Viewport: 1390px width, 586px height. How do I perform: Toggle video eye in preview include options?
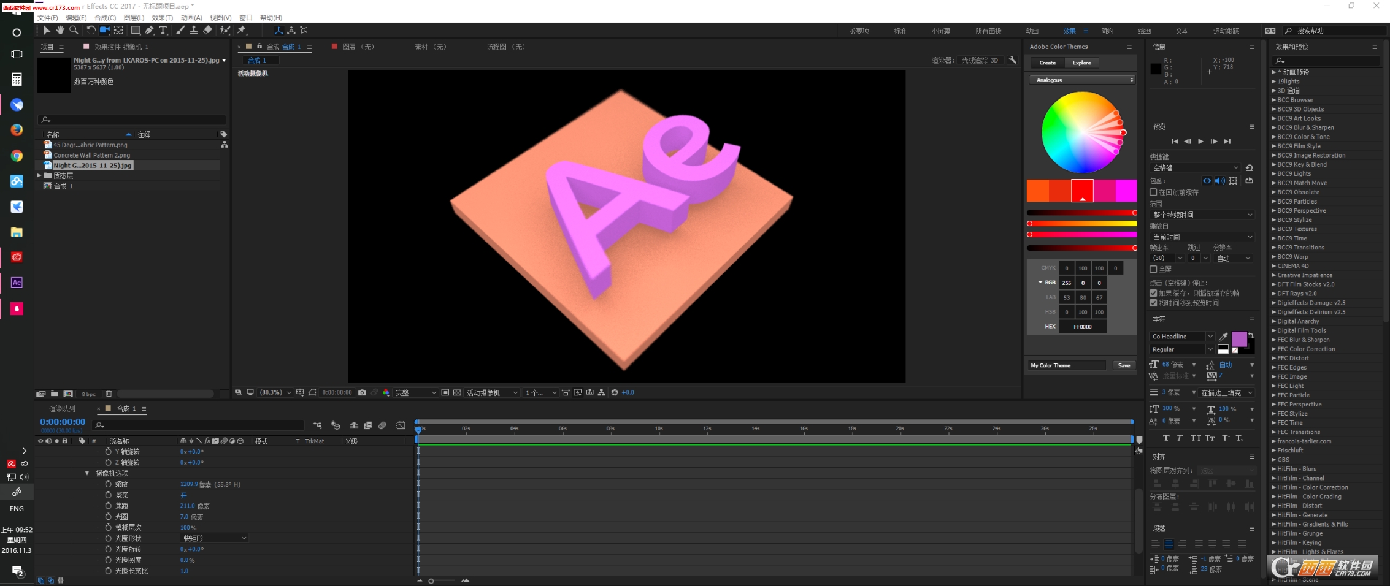point(1207,181)
